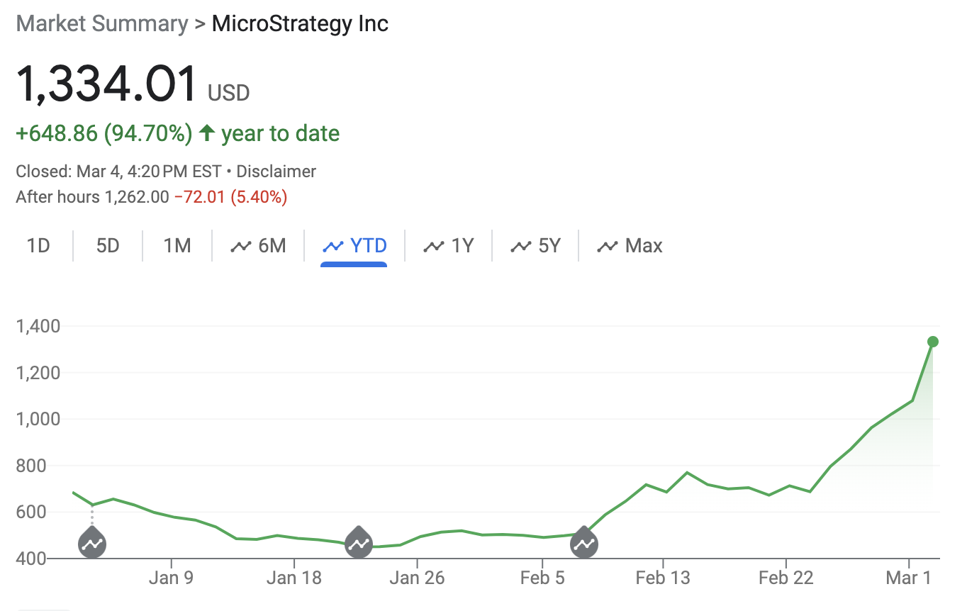Select the 5D chart range tab

coord(106,245)
